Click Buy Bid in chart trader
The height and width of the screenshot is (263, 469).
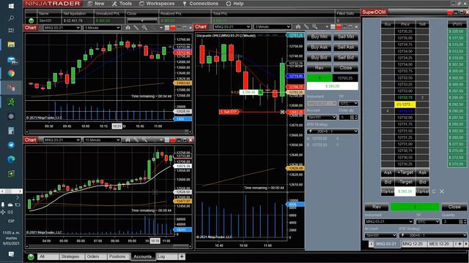pos(319,58)
